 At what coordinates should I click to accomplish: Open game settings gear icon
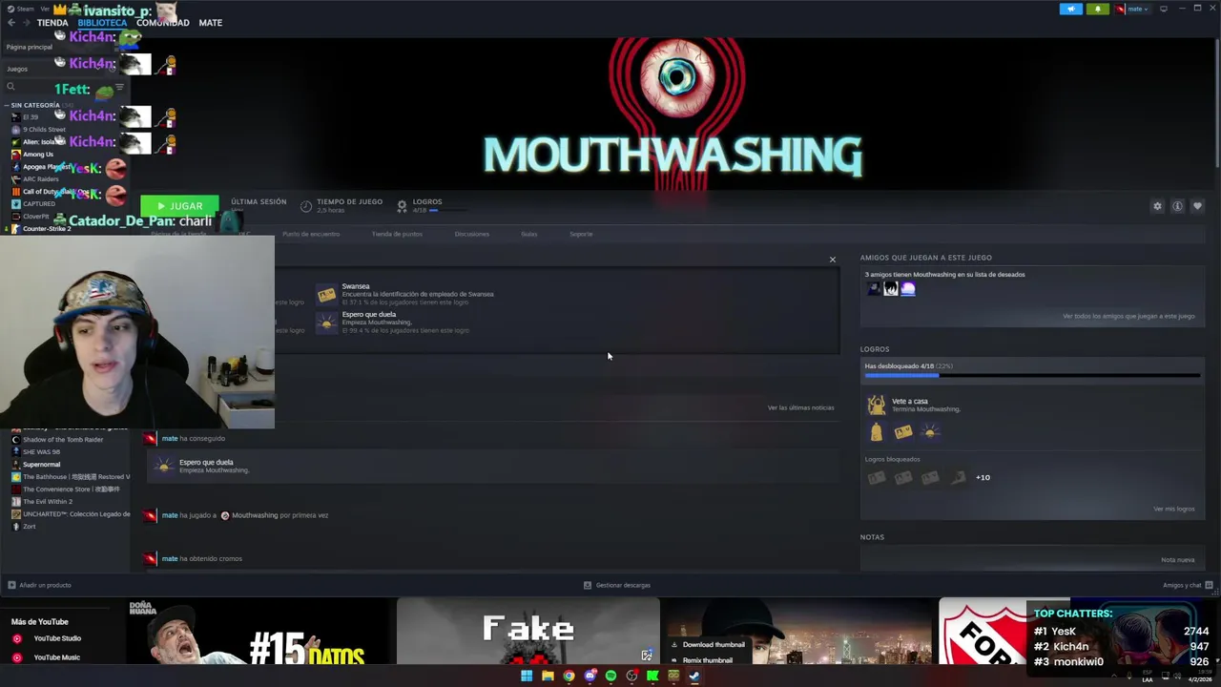pos(1157,206)
